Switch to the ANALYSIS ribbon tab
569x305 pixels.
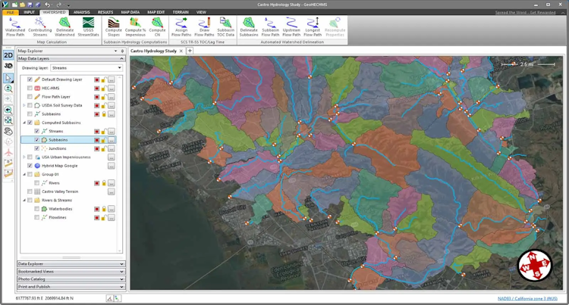[x=81, y=12]
